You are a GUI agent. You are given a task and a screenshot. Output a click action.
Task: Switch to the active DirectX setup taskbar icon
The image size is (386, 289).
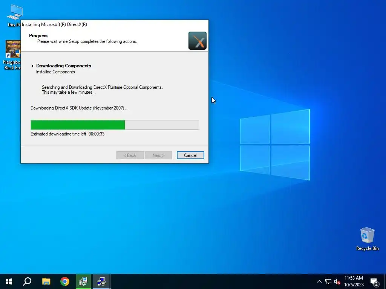click(x=101, y=281)
